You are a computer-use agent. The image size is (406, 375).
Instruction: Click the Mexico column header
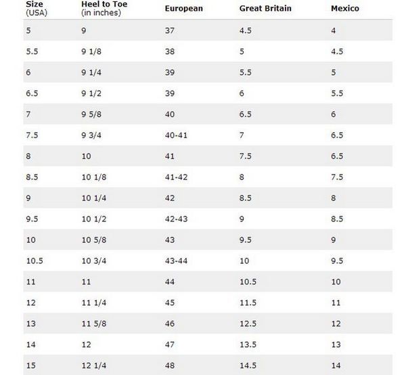(x=345, y=9)
